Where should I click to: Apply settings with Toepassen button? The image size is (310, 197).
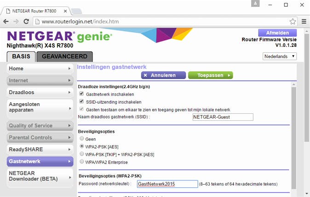point(210,75)
